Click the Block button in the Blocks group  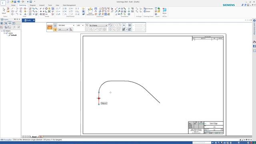164,11
